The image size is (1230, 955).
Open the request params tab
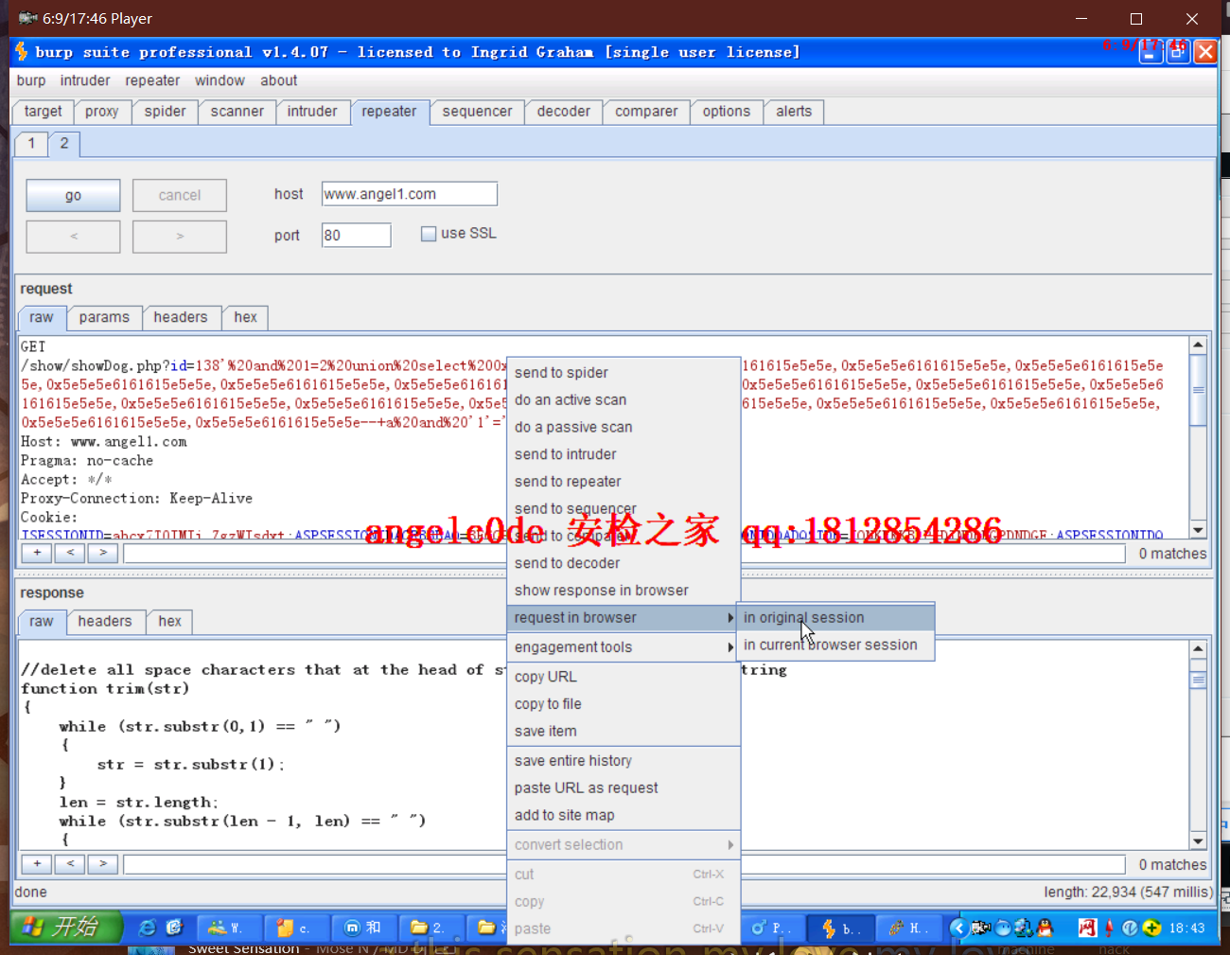(x=104, y=318)
